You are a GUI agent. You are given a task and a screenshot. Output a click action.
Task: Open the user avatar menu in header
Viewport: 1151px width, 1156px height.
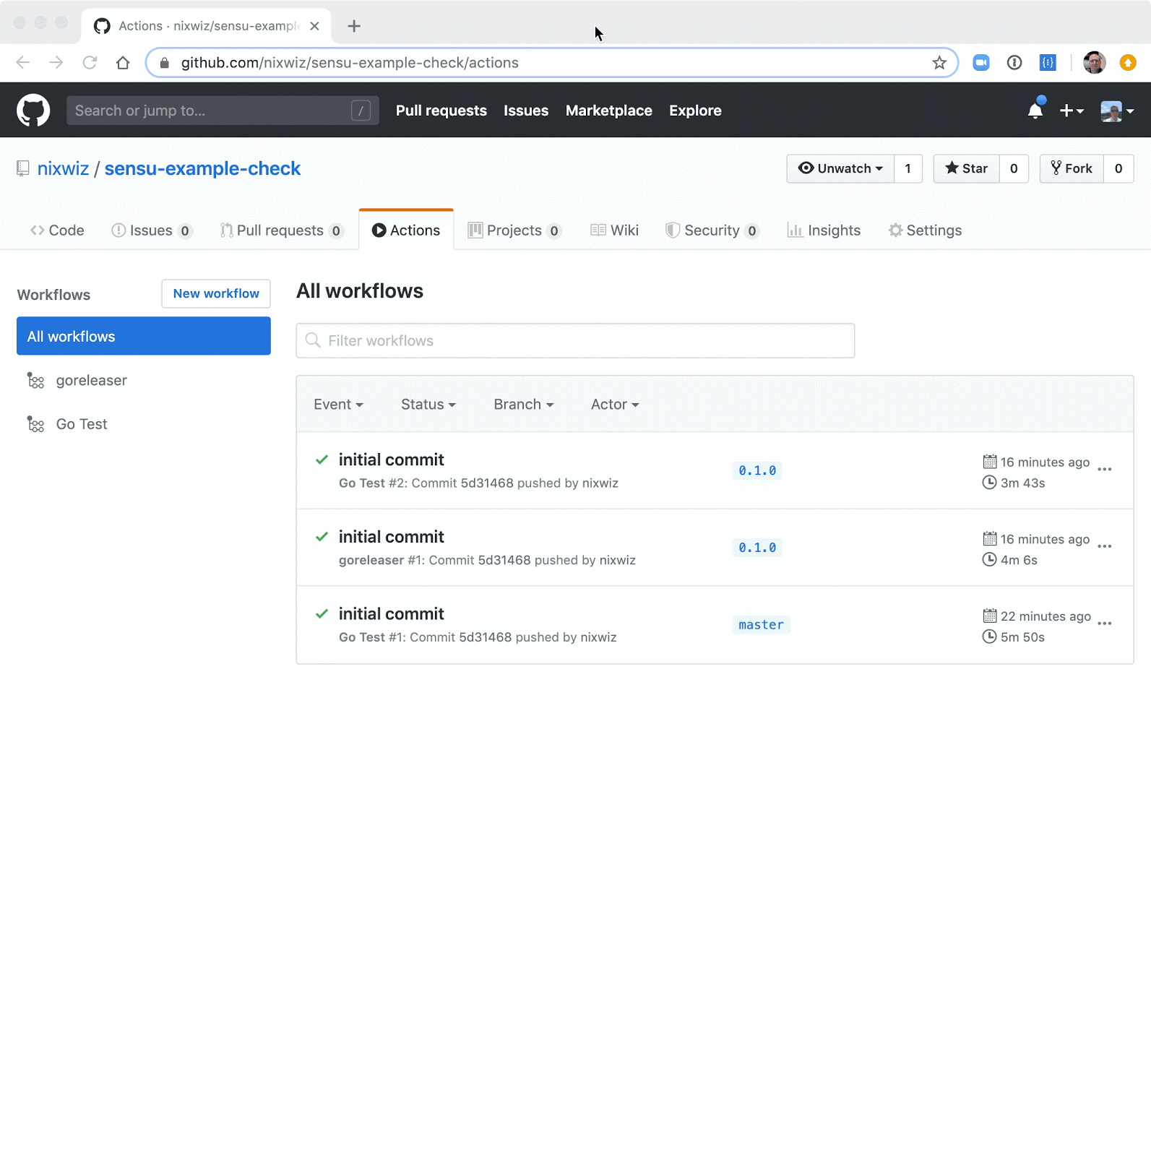[x=1117, y=111]
